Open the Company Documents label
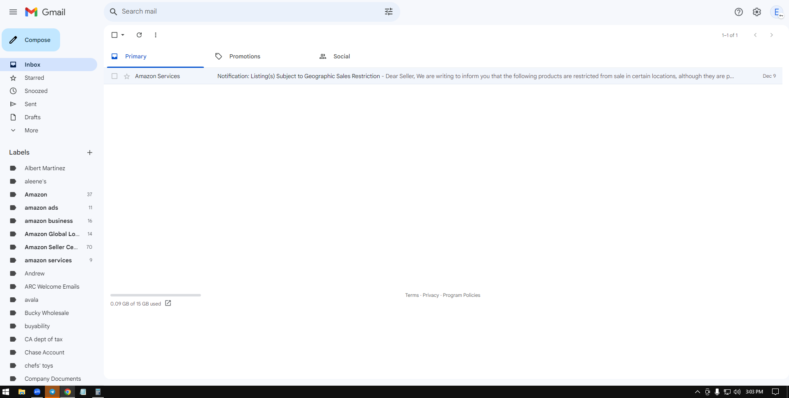The width and height of the screenshot is (789, 398). point(49,379)
